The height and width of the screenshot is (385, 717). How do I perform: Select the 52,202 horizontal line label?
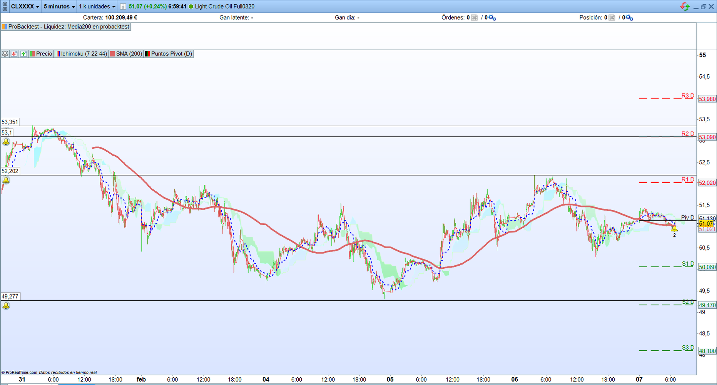click(x=10, y=171)
